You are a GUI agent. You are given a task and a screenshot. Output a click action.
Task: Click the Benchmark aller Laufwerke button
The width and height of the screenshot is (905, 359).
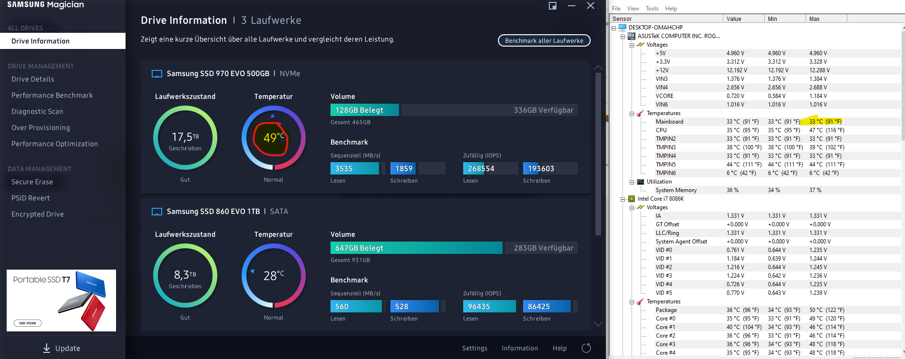tap(544, 40)
